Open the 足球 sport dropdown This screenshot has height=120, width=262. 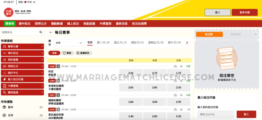[x=69, y=43]
